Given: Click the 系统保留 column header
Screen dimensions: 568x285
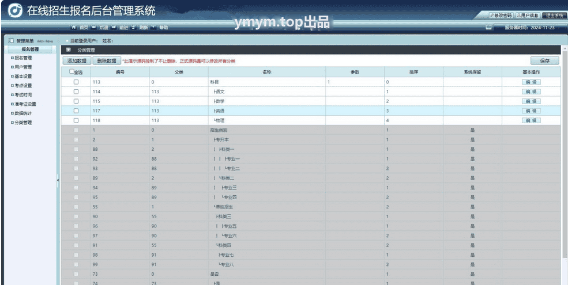Looking at the screenshot, I should click(472, 72).
